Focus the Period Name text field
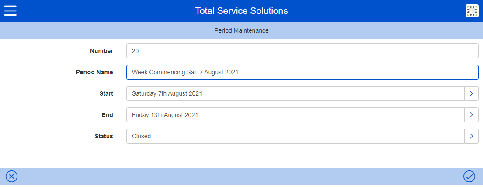The height and width of the screenshot is (187, 483). pos(302,72)
